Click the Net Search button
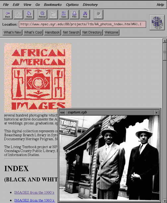This screenshot has height=203, width=167. pyautogui.click(x=71, y=33)
